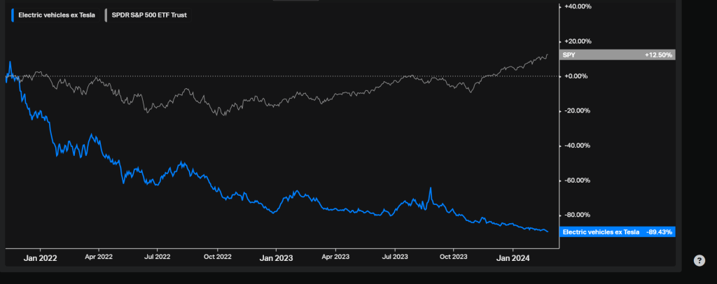
Task: Click the Jan 2024 date on the time axis
Action: tap(513, 257)
